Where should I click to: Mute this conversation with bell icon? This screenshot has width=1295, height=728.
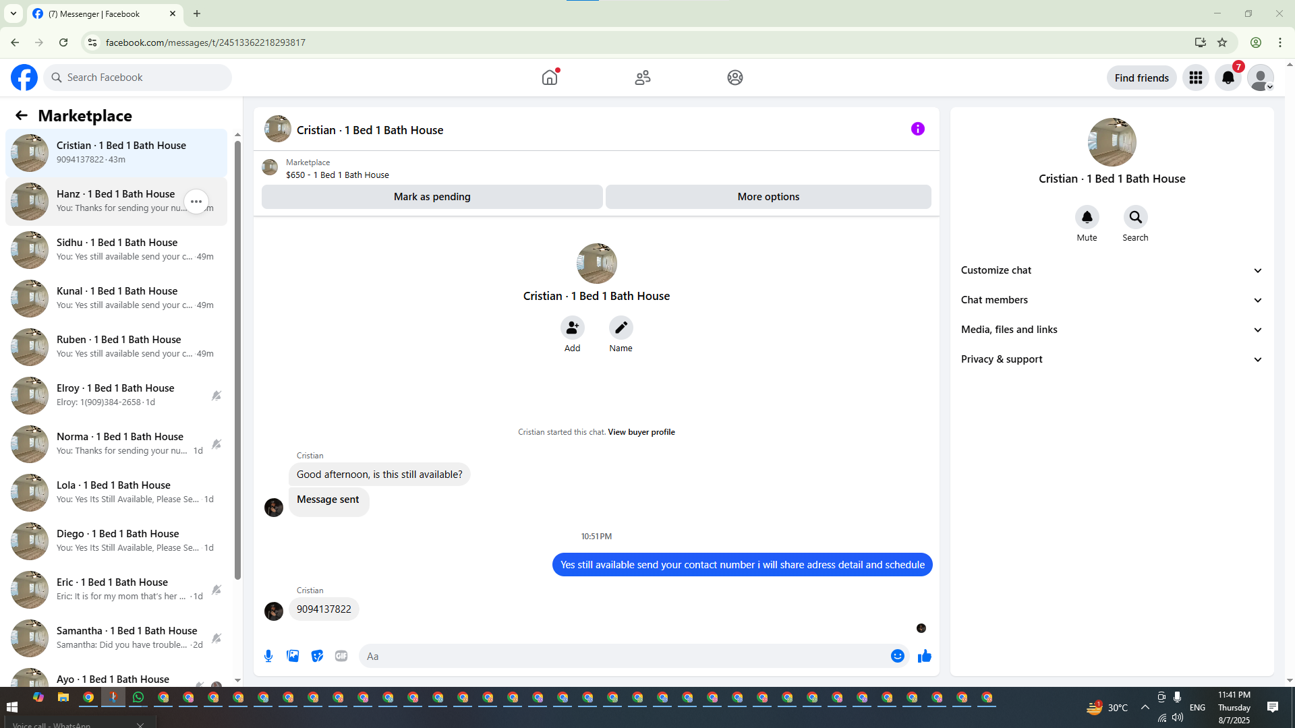1087,217
